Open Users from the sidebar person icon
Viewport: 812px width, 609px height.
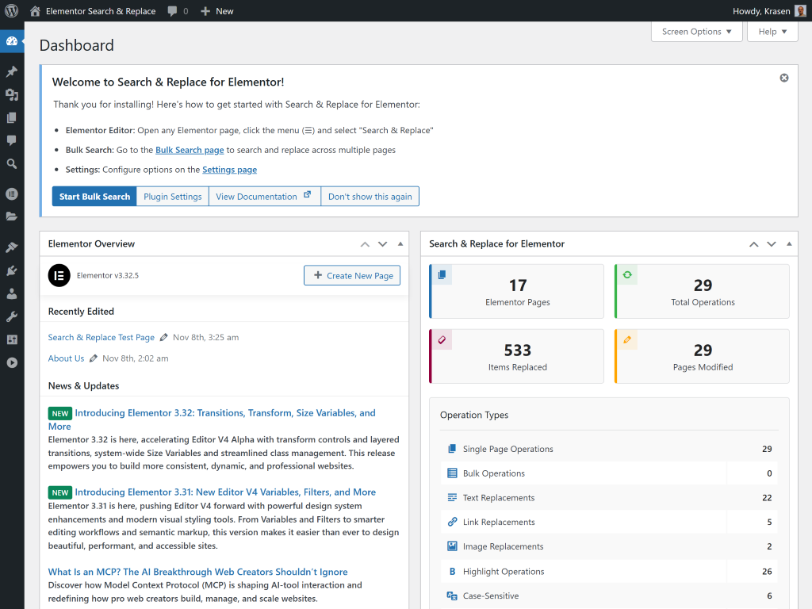(12, 293)
